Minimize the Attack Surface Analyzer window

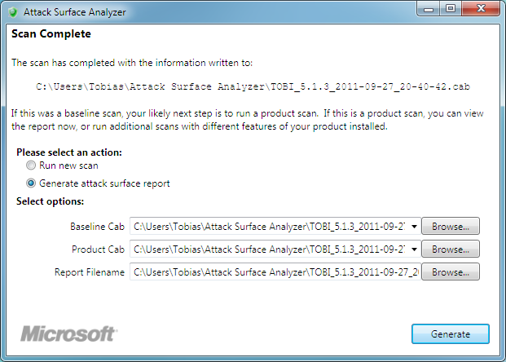click(429, 9)
